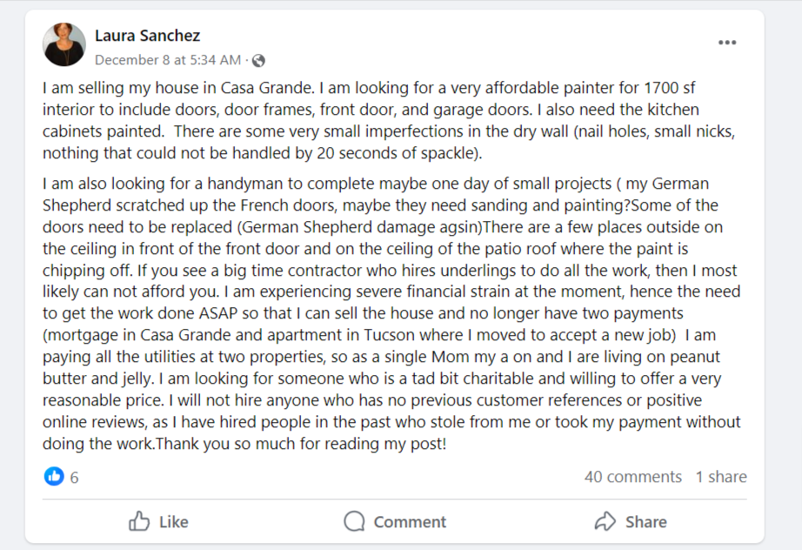Share Laura's post
The image size is (802, 550).
631,521
